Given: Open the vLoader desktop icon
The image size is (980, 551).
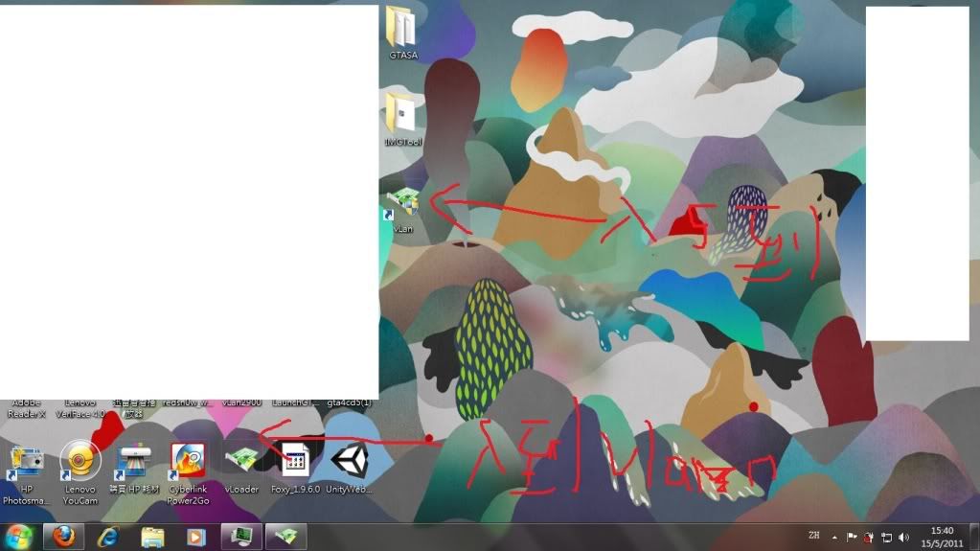Looking at the screenshot, I should click(241, 462).
